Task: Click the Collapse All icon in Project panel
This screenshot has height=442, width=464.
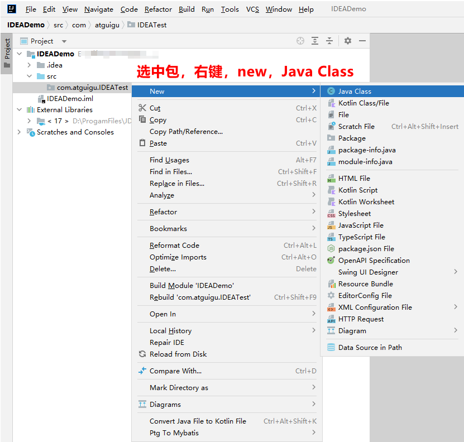Action: [x=329, y=41]
